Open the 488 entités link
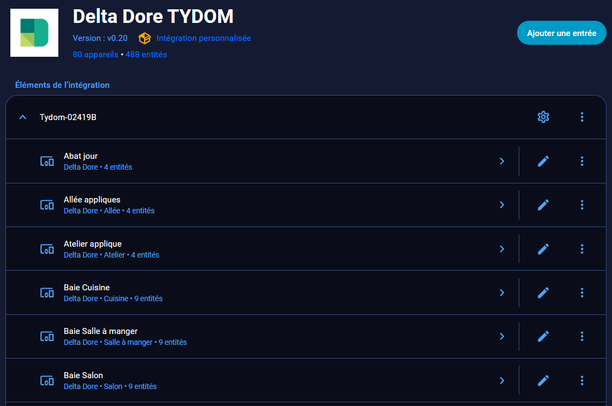612x406 pixels. click(x=146, y=55)
